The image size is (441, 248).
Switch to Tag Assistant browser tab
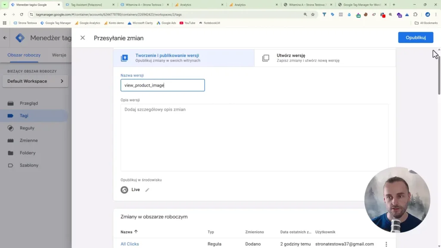pos(89,5)
